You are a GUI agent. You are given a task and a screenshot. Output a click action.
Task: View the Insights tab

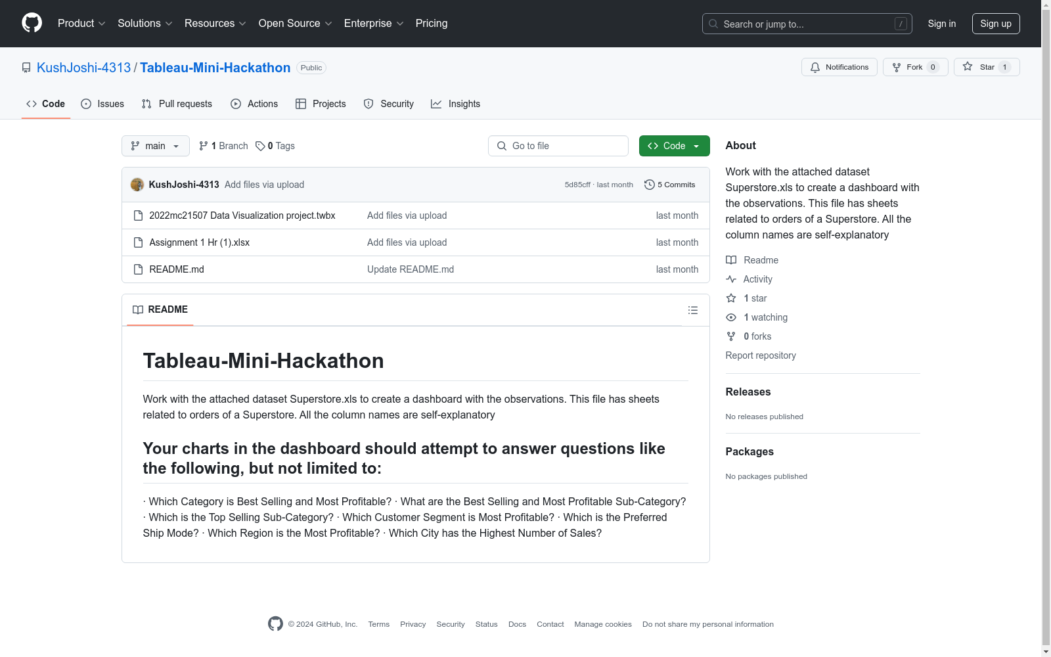point(456,104)
